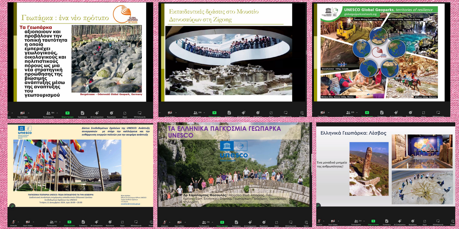The height and width of the screenshot is (229, 459).
Task: Click the Zigong Dinosaur Museum slide photo
Action: [x=228, y=60]
